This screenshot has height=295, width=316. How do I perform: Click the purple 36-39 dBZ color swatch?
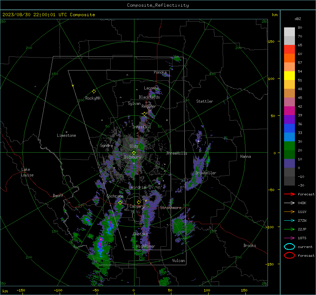pos(289,119)
